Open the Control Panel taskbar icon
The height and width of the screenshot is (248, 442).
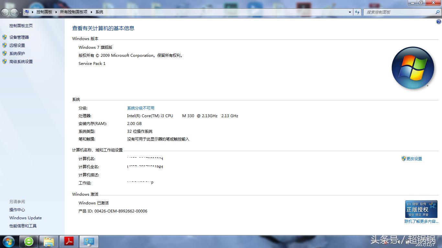click(x=89, y=241)
